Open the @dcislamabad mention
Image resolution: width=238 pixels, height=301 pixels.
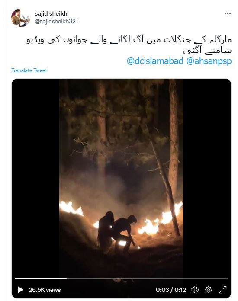point(155,61)
